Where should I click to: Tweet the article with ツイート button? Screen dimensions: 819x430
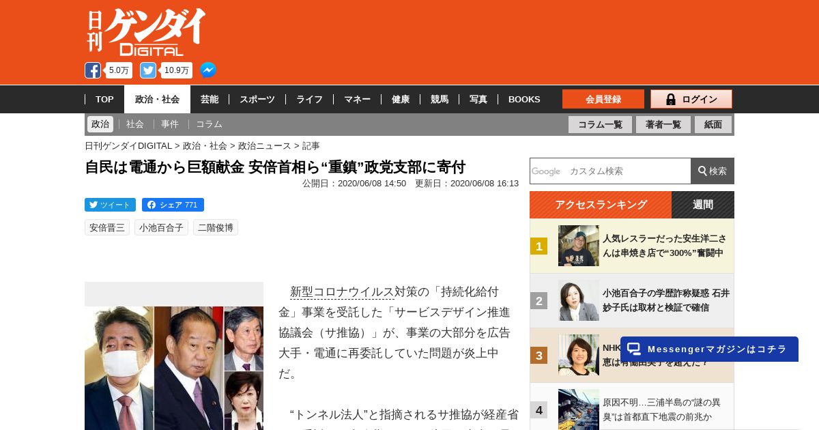[110, 205]
